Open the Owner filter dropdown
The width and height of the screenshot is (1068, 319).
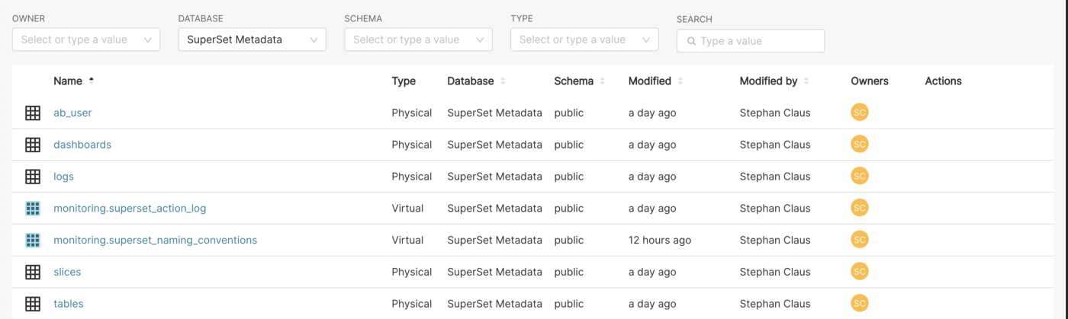(85, 40)
